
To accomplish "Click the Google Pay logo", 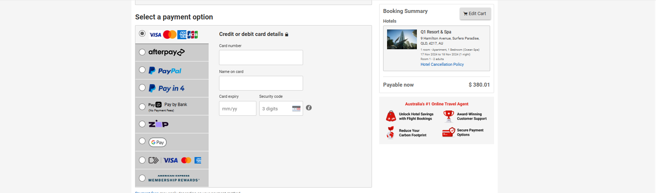I will [158, 142].
